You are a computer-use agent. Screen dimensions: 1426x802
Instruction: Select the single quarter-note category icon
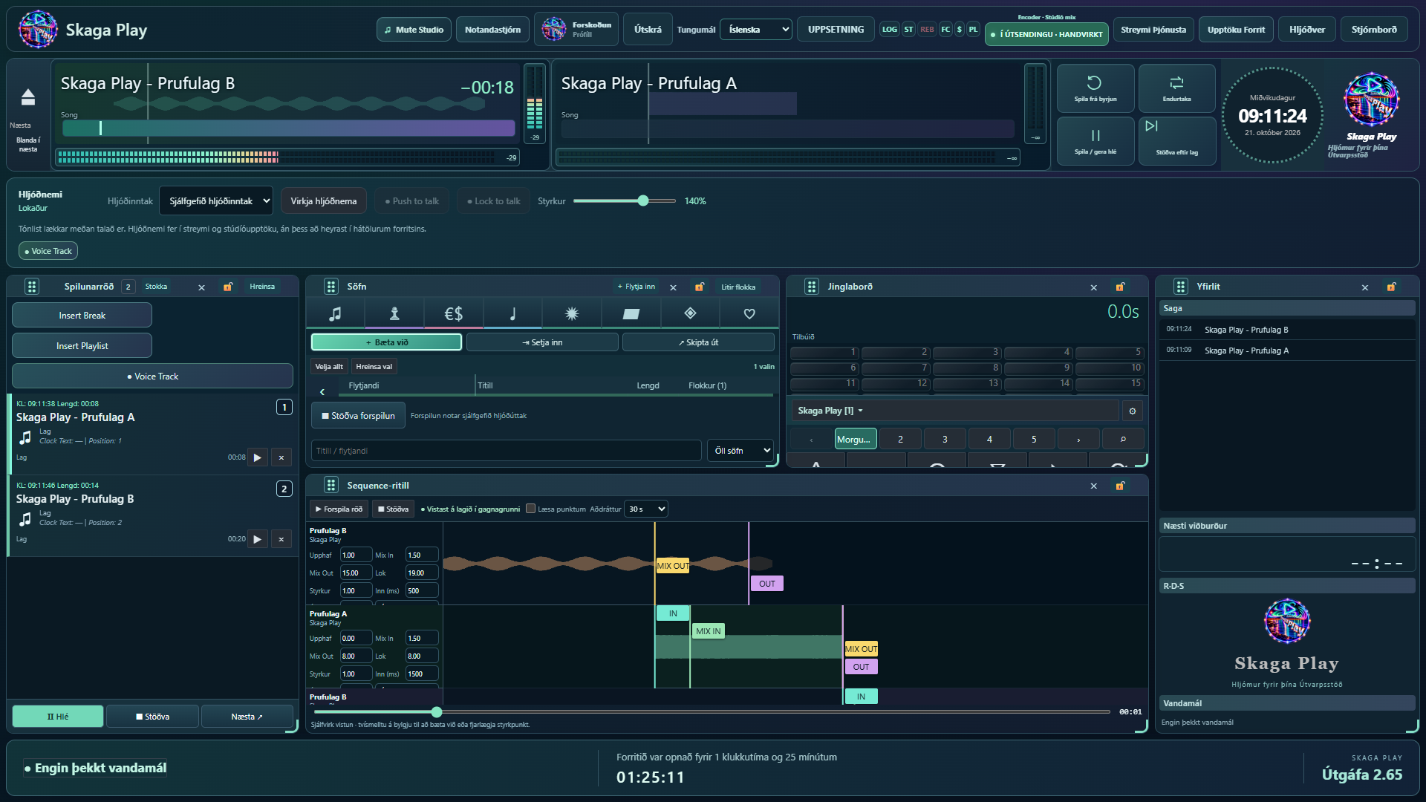point(512,313)
